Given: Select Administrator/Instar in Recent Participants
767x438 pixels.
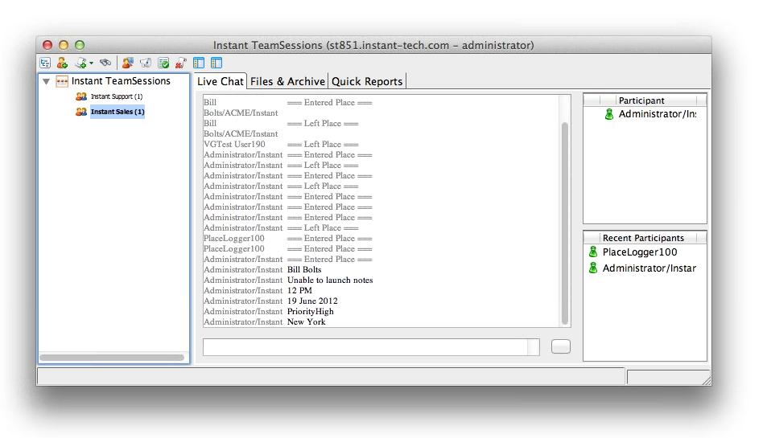Looking at the screenshot, I should pyautogui.click(x=649, y=268).
